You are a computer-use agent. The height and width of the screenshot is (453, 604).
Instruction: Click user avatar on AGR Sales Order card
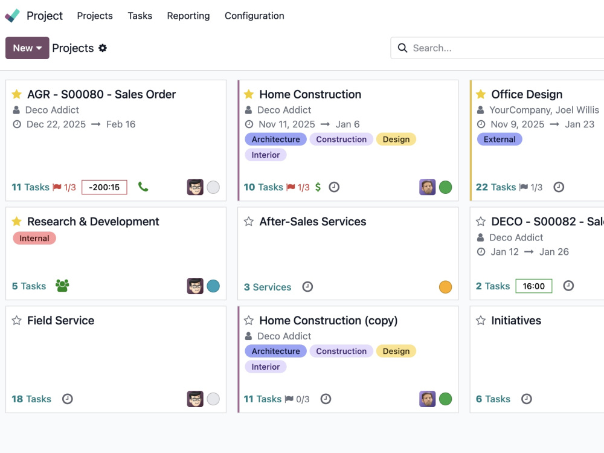tap(195, 187)
